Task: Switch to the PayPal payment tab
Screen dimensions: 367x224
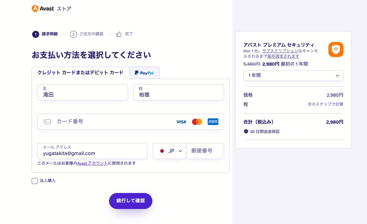Action: click(144, 73)
